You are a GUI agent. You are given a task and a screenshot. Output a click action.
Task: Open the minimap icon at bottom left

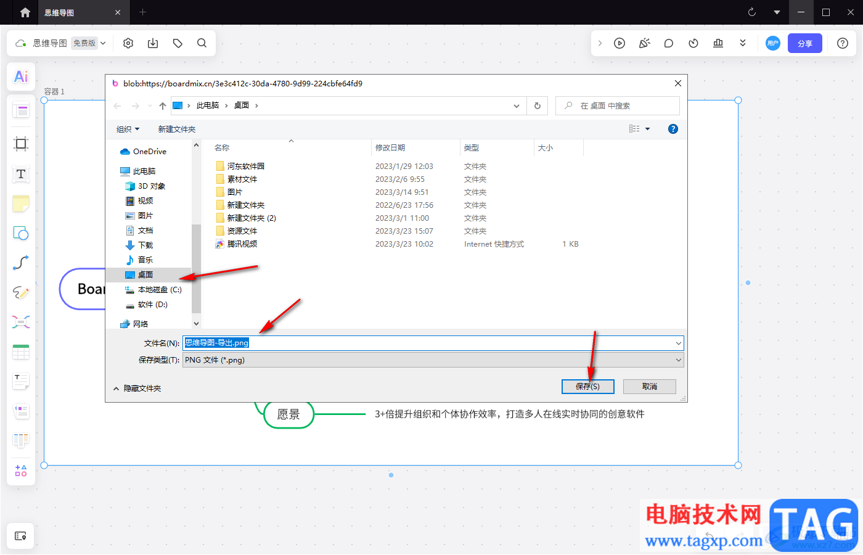(x=20, y=536)
